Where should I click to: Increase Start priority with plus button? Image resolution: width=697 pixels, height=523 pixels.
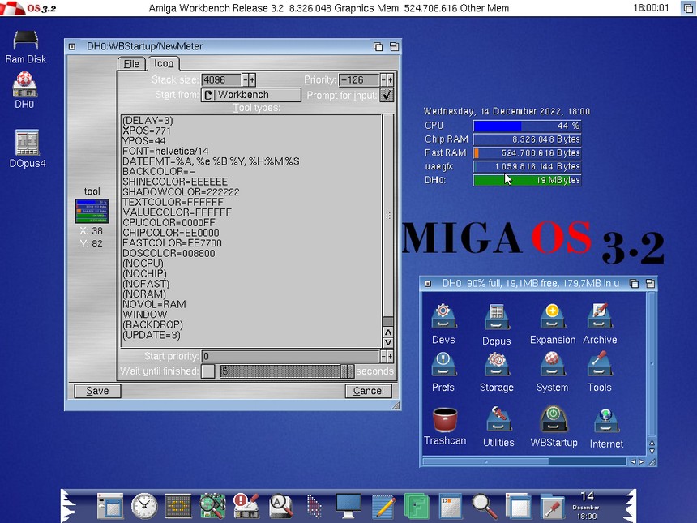pyautogui.click(x=390, y=356)
